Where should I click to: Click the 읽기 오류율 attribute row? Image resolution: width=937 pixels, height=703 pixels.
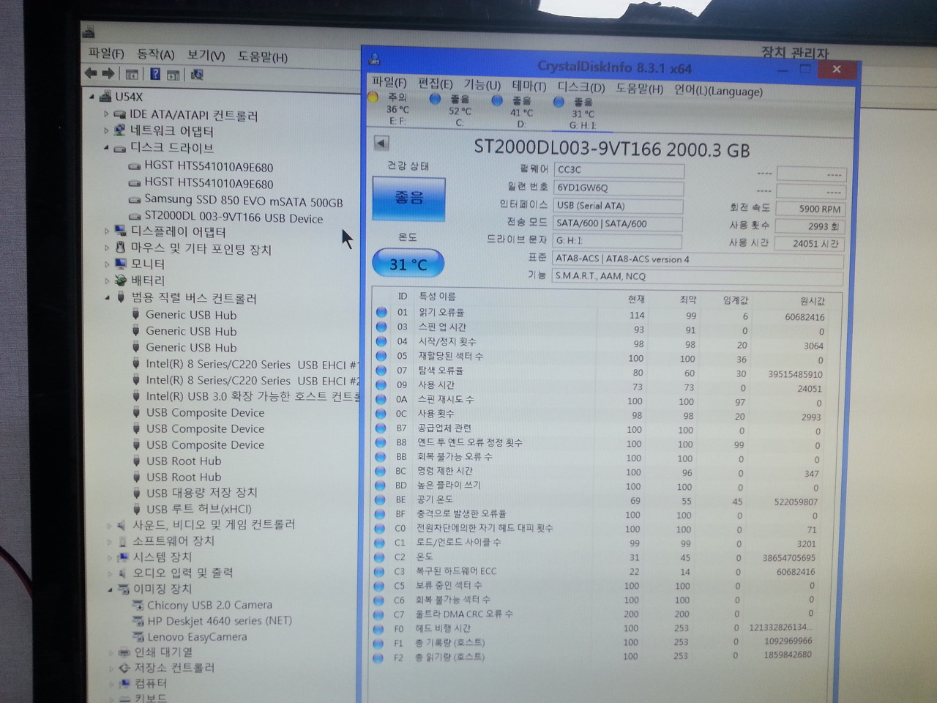click(607, 313)
